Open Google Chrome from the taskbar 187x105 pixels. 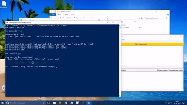coord(66,103)
